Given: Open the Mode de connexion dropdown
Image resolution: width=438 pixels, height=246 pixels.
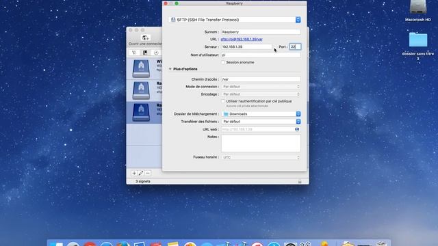Looking at the screenshot, I should click(261, 87).
